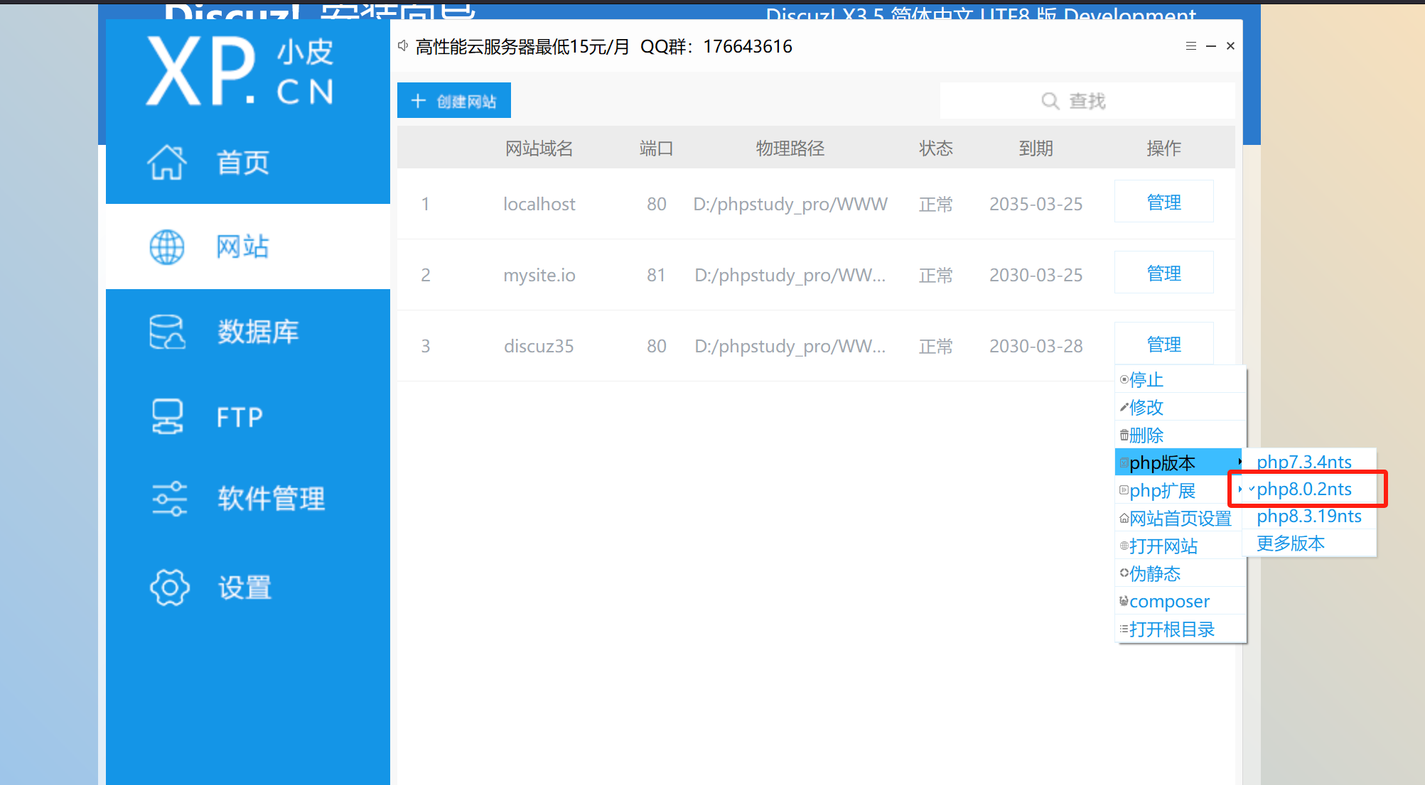Screen dimensions: 1425x785
Task: Click the 物理路径 column header
Action: (x=790, y=148)
